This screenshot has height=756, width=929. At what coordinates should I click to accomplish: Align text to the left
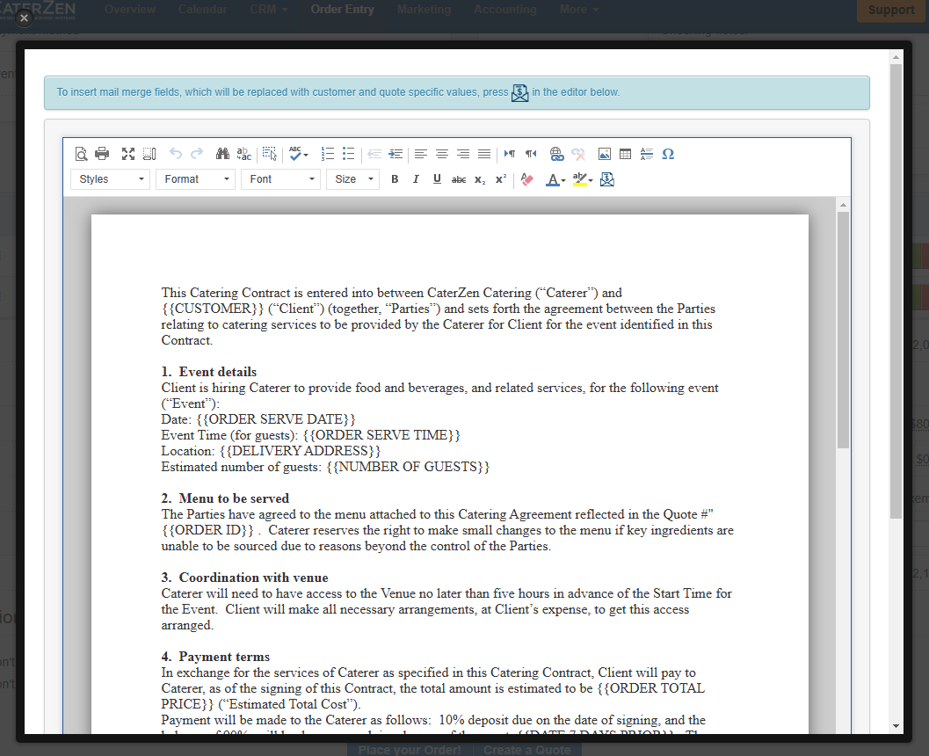pos(421,154)
